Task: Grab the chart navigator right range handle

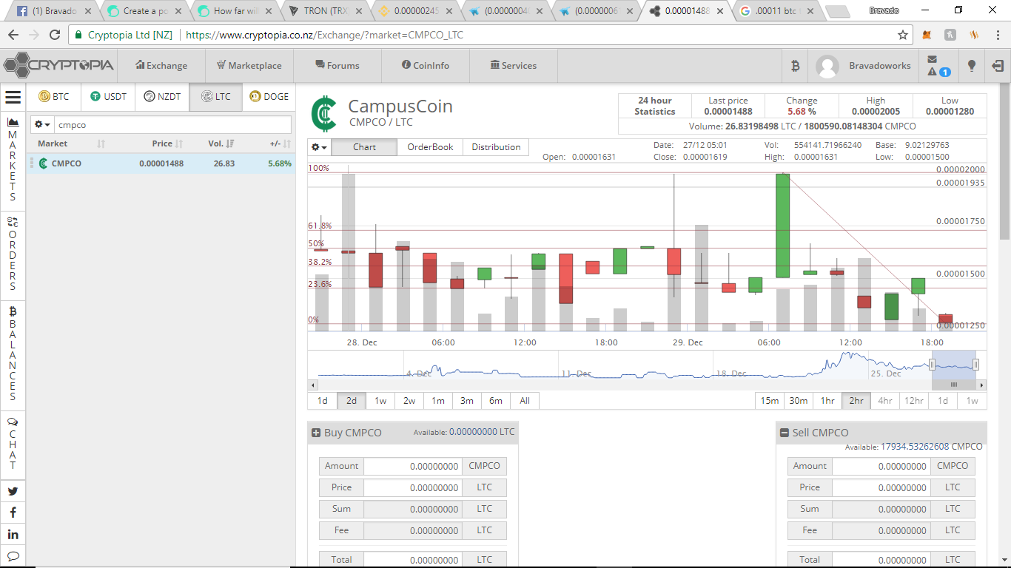Action: click(975, 364)
